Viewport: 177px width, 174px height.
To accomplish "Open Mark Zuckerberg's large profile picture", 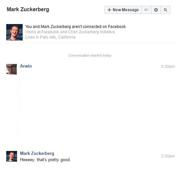I will pyautogui.click(x=14, y=32).
